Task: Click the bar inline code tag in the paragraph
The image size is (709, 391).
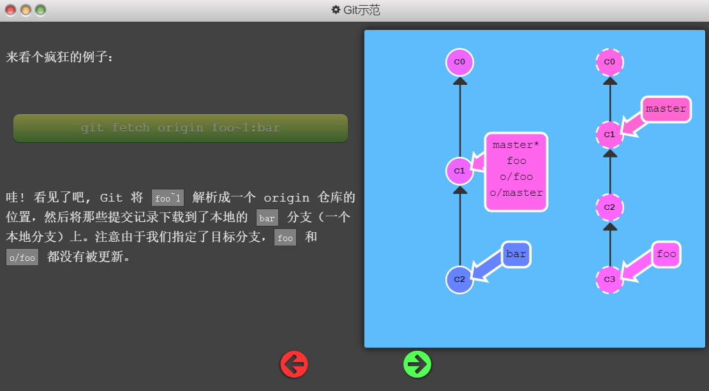Action: 267,218
